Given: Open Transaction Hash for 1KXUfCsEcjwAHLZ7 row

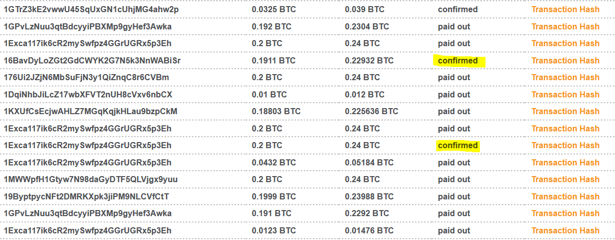Looking at the screenshot, I should pos(565,112).
